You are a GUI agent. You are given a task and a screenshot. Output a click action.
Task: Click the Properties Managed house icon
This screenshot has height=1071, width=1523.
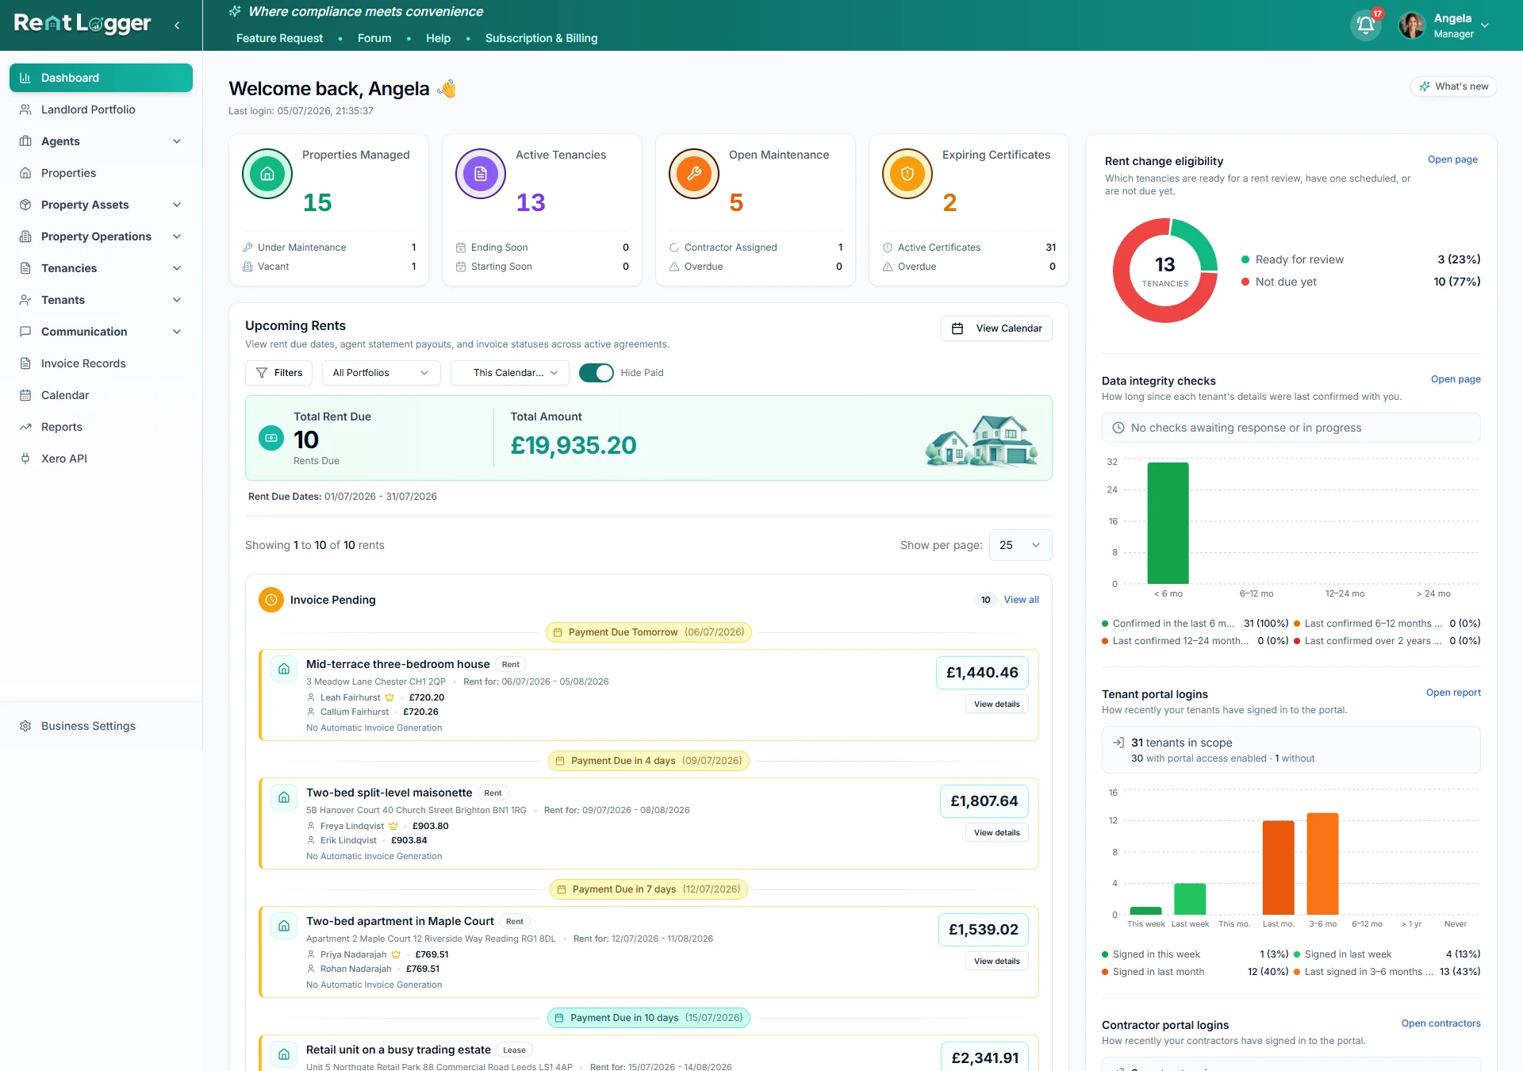click(x=267, y=174)
